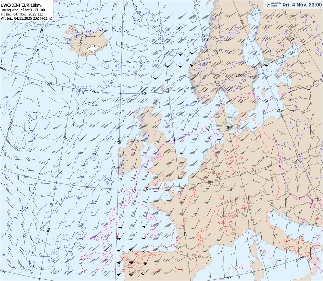The image size is (323, 281).
Task: Click the "Þri. 4 Nóv. 23:00" timestamp
Action: (x=302, y=5)
